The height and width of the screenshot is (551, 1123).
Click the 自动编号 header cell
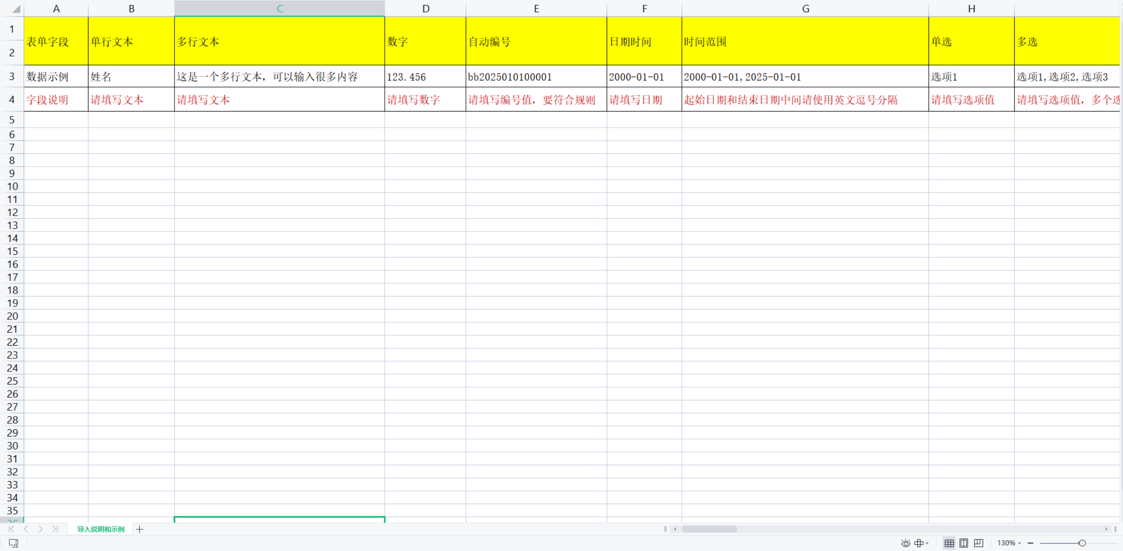(x=536, y=42)
